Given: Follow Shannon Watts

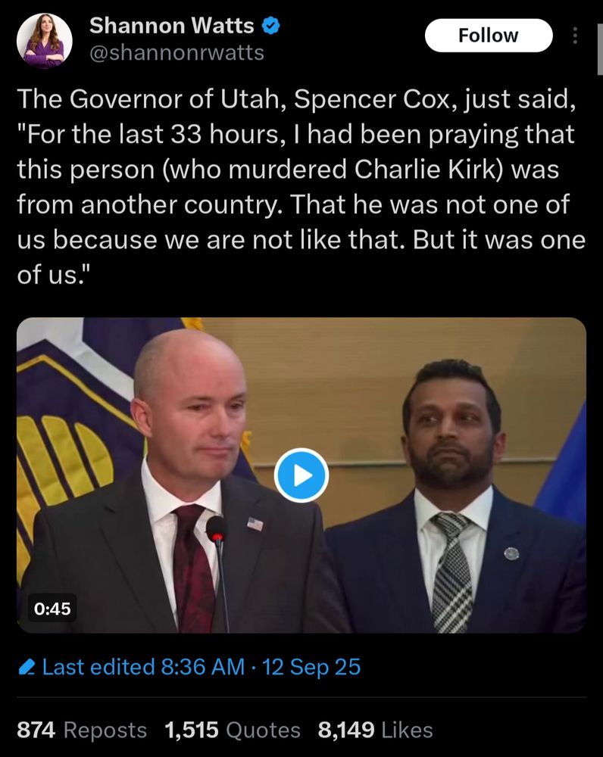Looking at the screenshot, I should [x=489, y=36].
